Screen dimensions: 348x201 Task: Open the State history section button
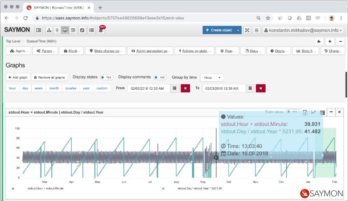(x=306, y=51)
